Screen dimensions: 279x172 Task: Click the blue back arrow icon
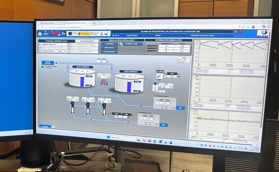236,31
